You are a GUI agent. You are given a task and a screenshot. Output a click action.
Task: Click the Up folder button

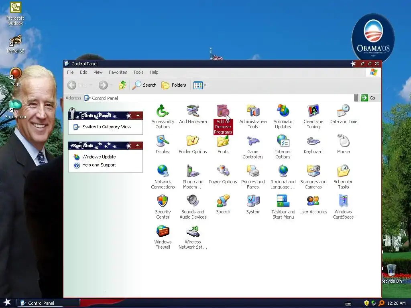tap(122, 85)
